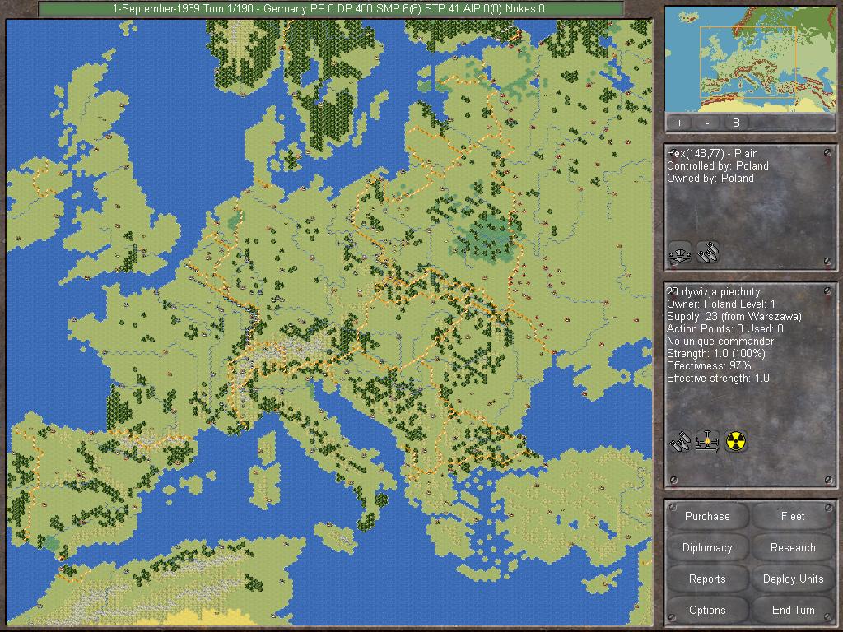
Task: End the current turn
Action: pos(793,611)
